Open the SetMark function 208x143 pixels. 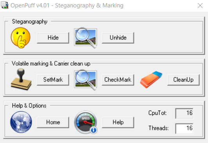coord(53,80)
